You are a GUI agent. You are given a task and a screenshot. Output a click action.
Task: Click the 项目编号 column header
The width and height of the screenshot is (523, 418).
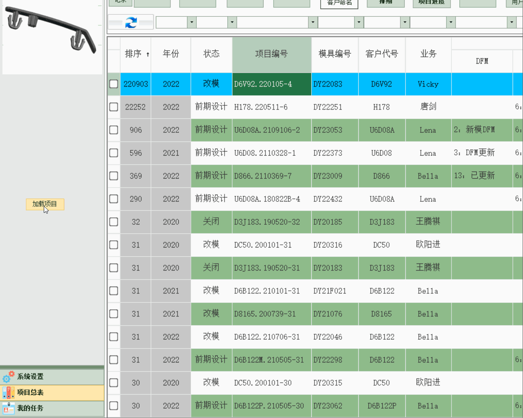(x=272, y=54)
